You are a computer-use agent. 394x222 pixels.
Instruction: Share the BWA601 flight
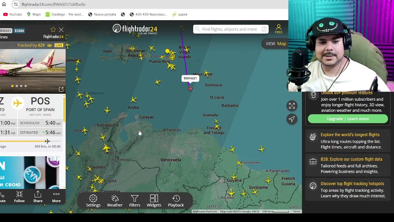click(x=38, y=197)
